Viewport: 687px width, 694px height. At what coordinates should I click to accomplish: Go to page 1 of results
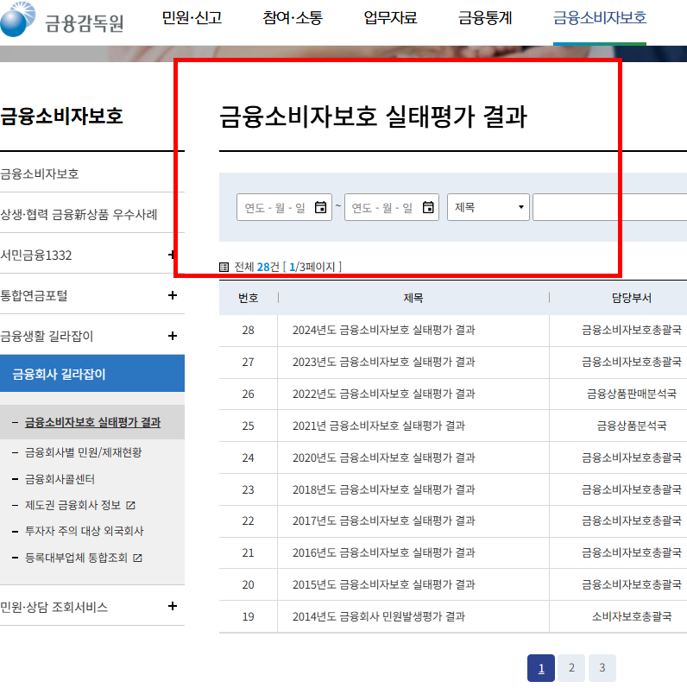click(x=541, y=668)
